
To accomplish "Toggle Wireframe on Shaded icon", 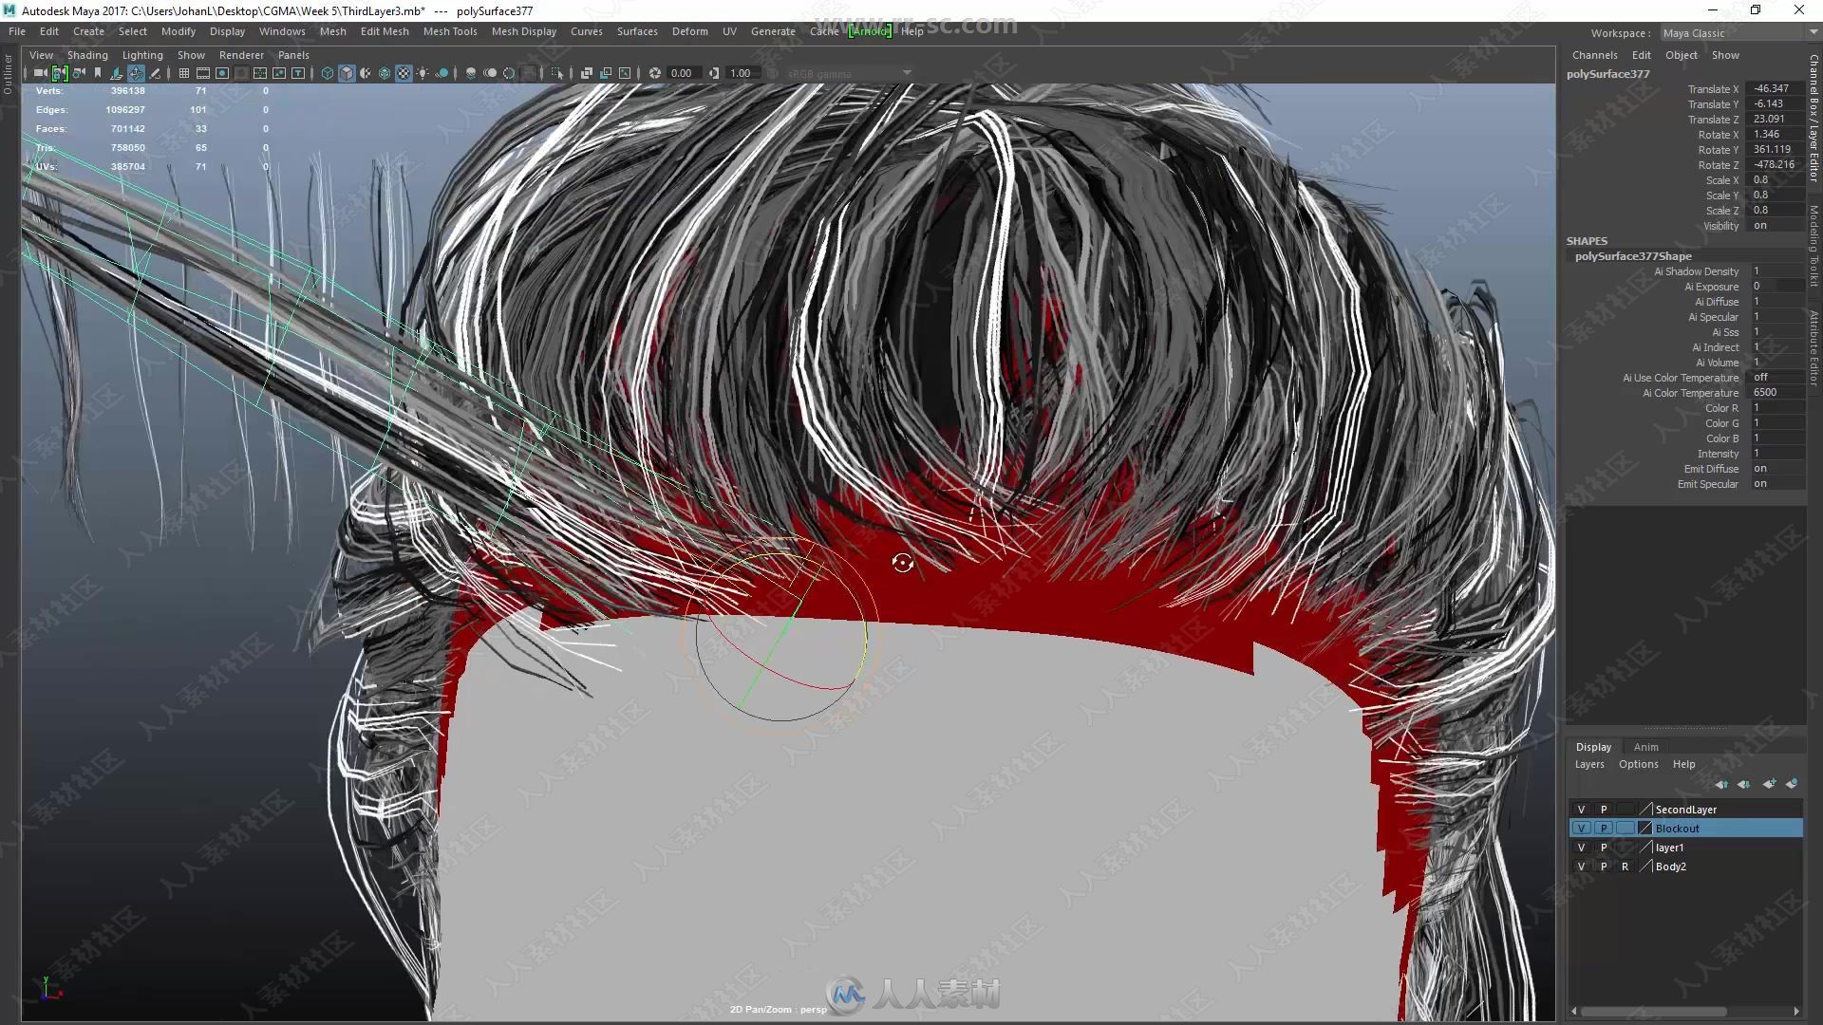I will click(385, 73).
